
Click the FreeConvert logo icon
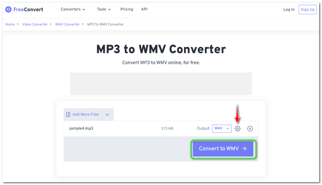pyautogui.click(x=8, y=9)
